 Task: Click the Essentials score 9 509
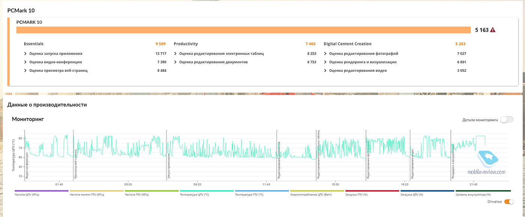160,44
